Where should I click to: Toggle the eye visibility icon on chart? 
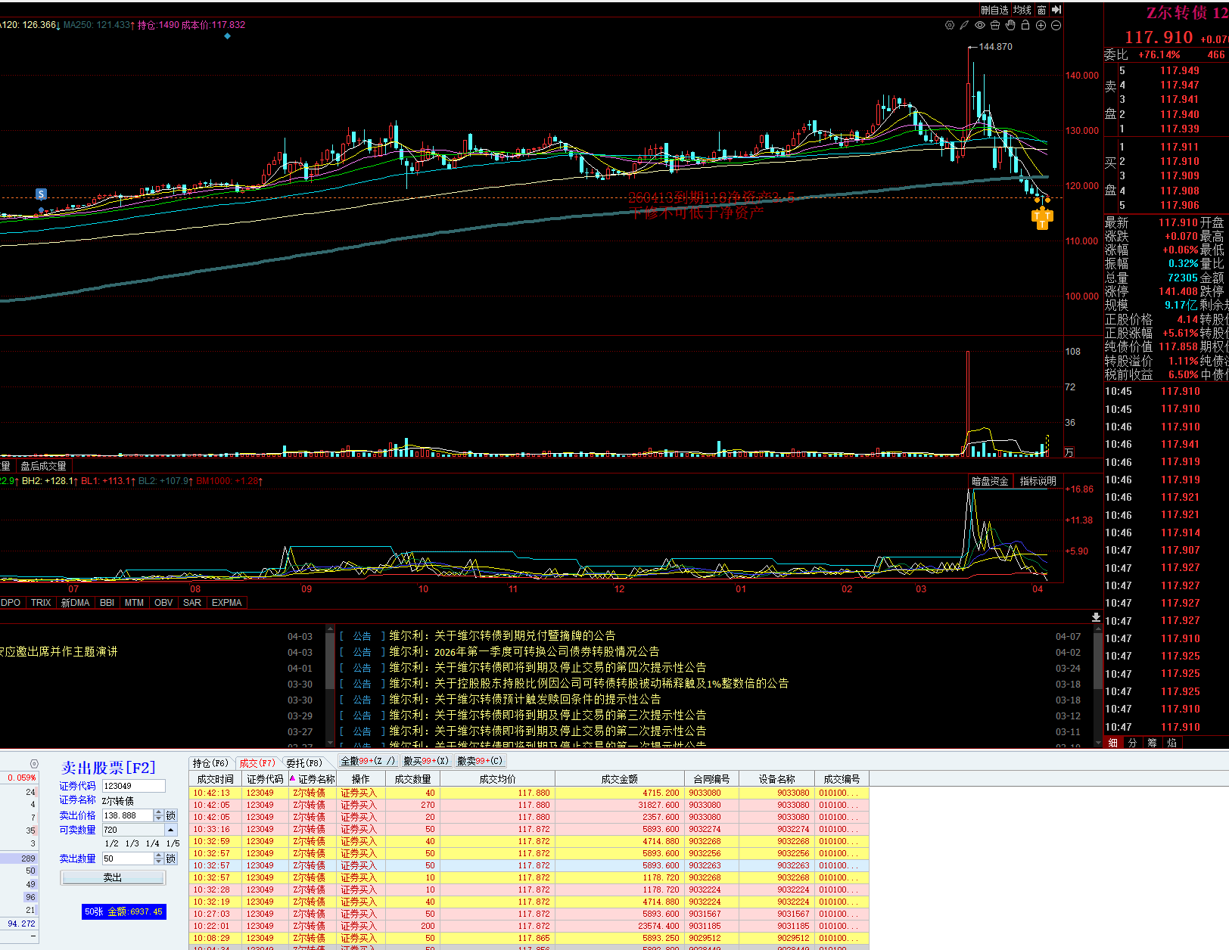click(980, 25)
